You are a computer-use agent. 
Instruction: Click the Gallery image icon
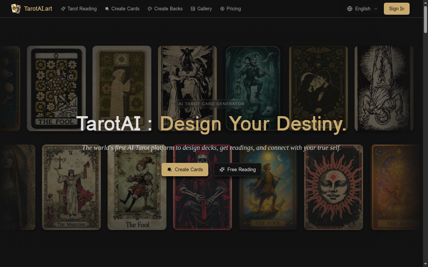[x=193, y=9]
